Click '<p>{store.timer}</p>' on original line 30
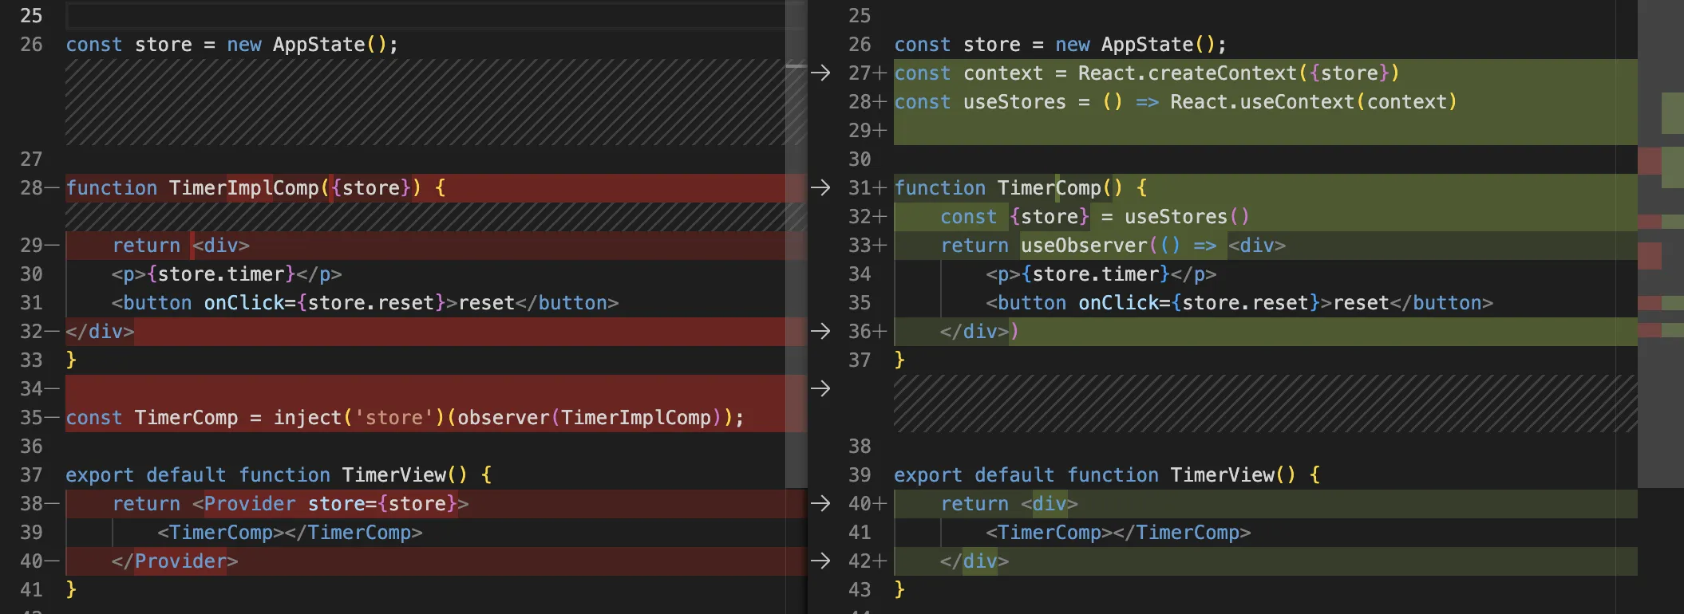 pyautogui.click(x=227, y=274)
